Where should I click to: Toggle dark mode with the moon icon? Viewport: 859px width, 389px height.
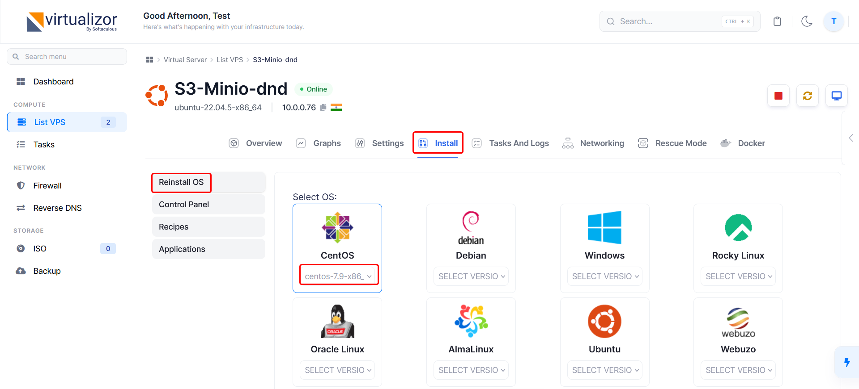807,21
